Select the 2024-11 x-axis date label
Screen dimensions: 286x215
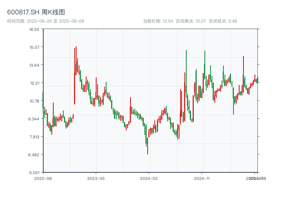pos(202,178)
